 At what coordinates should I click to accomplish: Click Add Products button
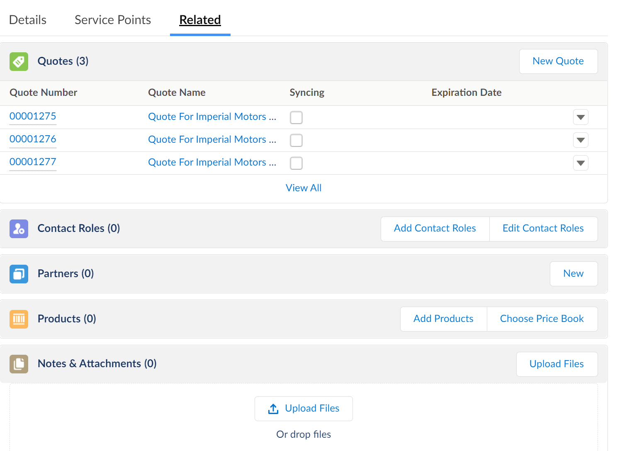[443, 319]
